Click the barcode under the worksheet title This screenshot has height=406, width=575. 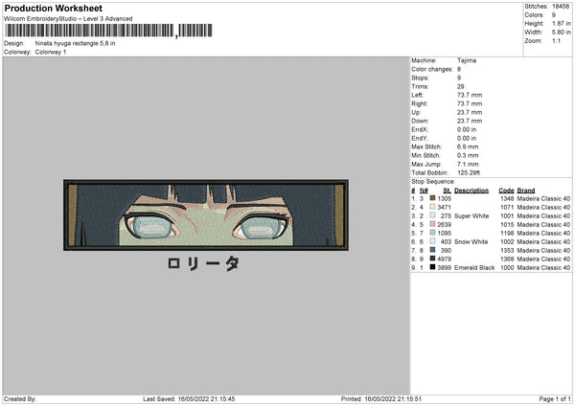[x=108, y=31]
